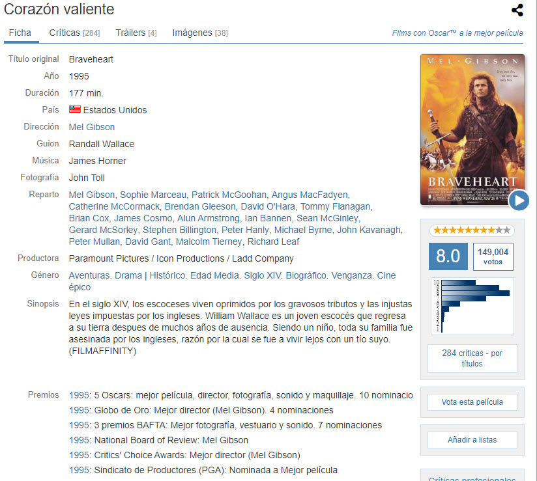This screenshot has height=481, width=537.
Task: Click David O'Hara in the cast
Action: pos(268,206)
